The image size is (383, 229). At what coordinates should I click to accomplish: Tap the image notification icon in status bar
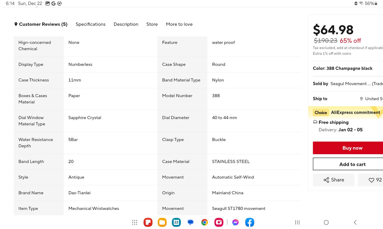point(48,4)
